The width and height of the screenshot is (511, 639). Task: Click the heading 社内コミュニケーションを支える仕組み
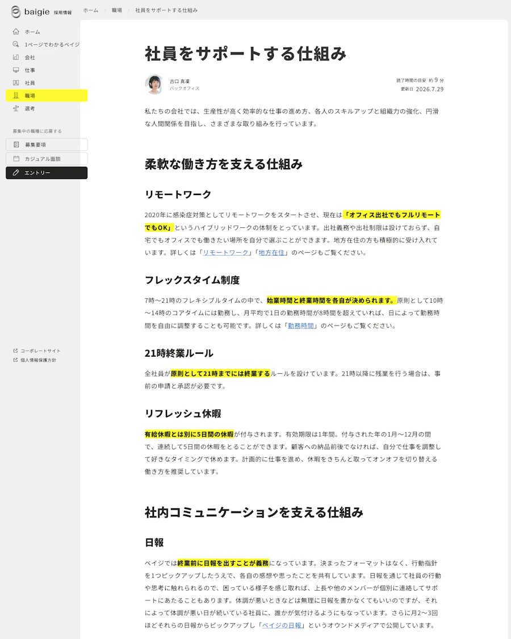[x=254, y=512]
